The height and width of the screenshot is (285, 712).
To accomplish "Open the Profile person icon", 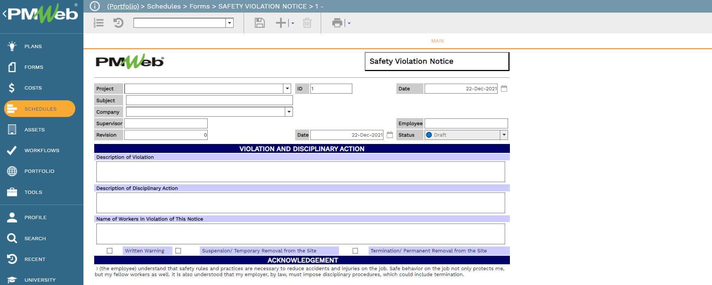I will click(x=12, y=217).
